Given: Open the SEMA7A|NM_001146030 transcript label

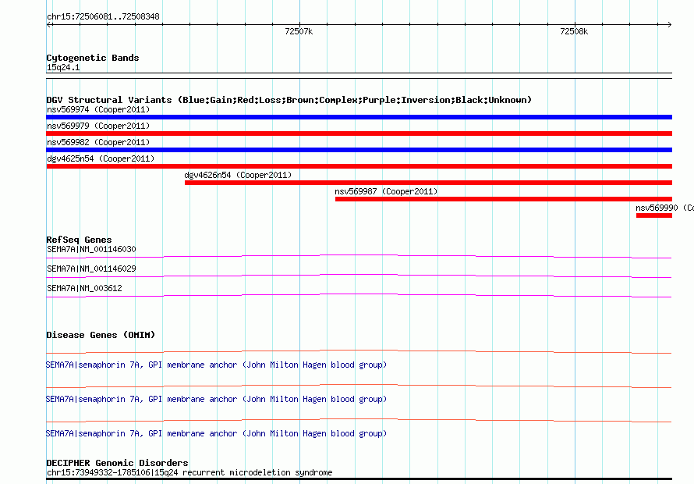Looking at the screenshot, I should 91,250.
